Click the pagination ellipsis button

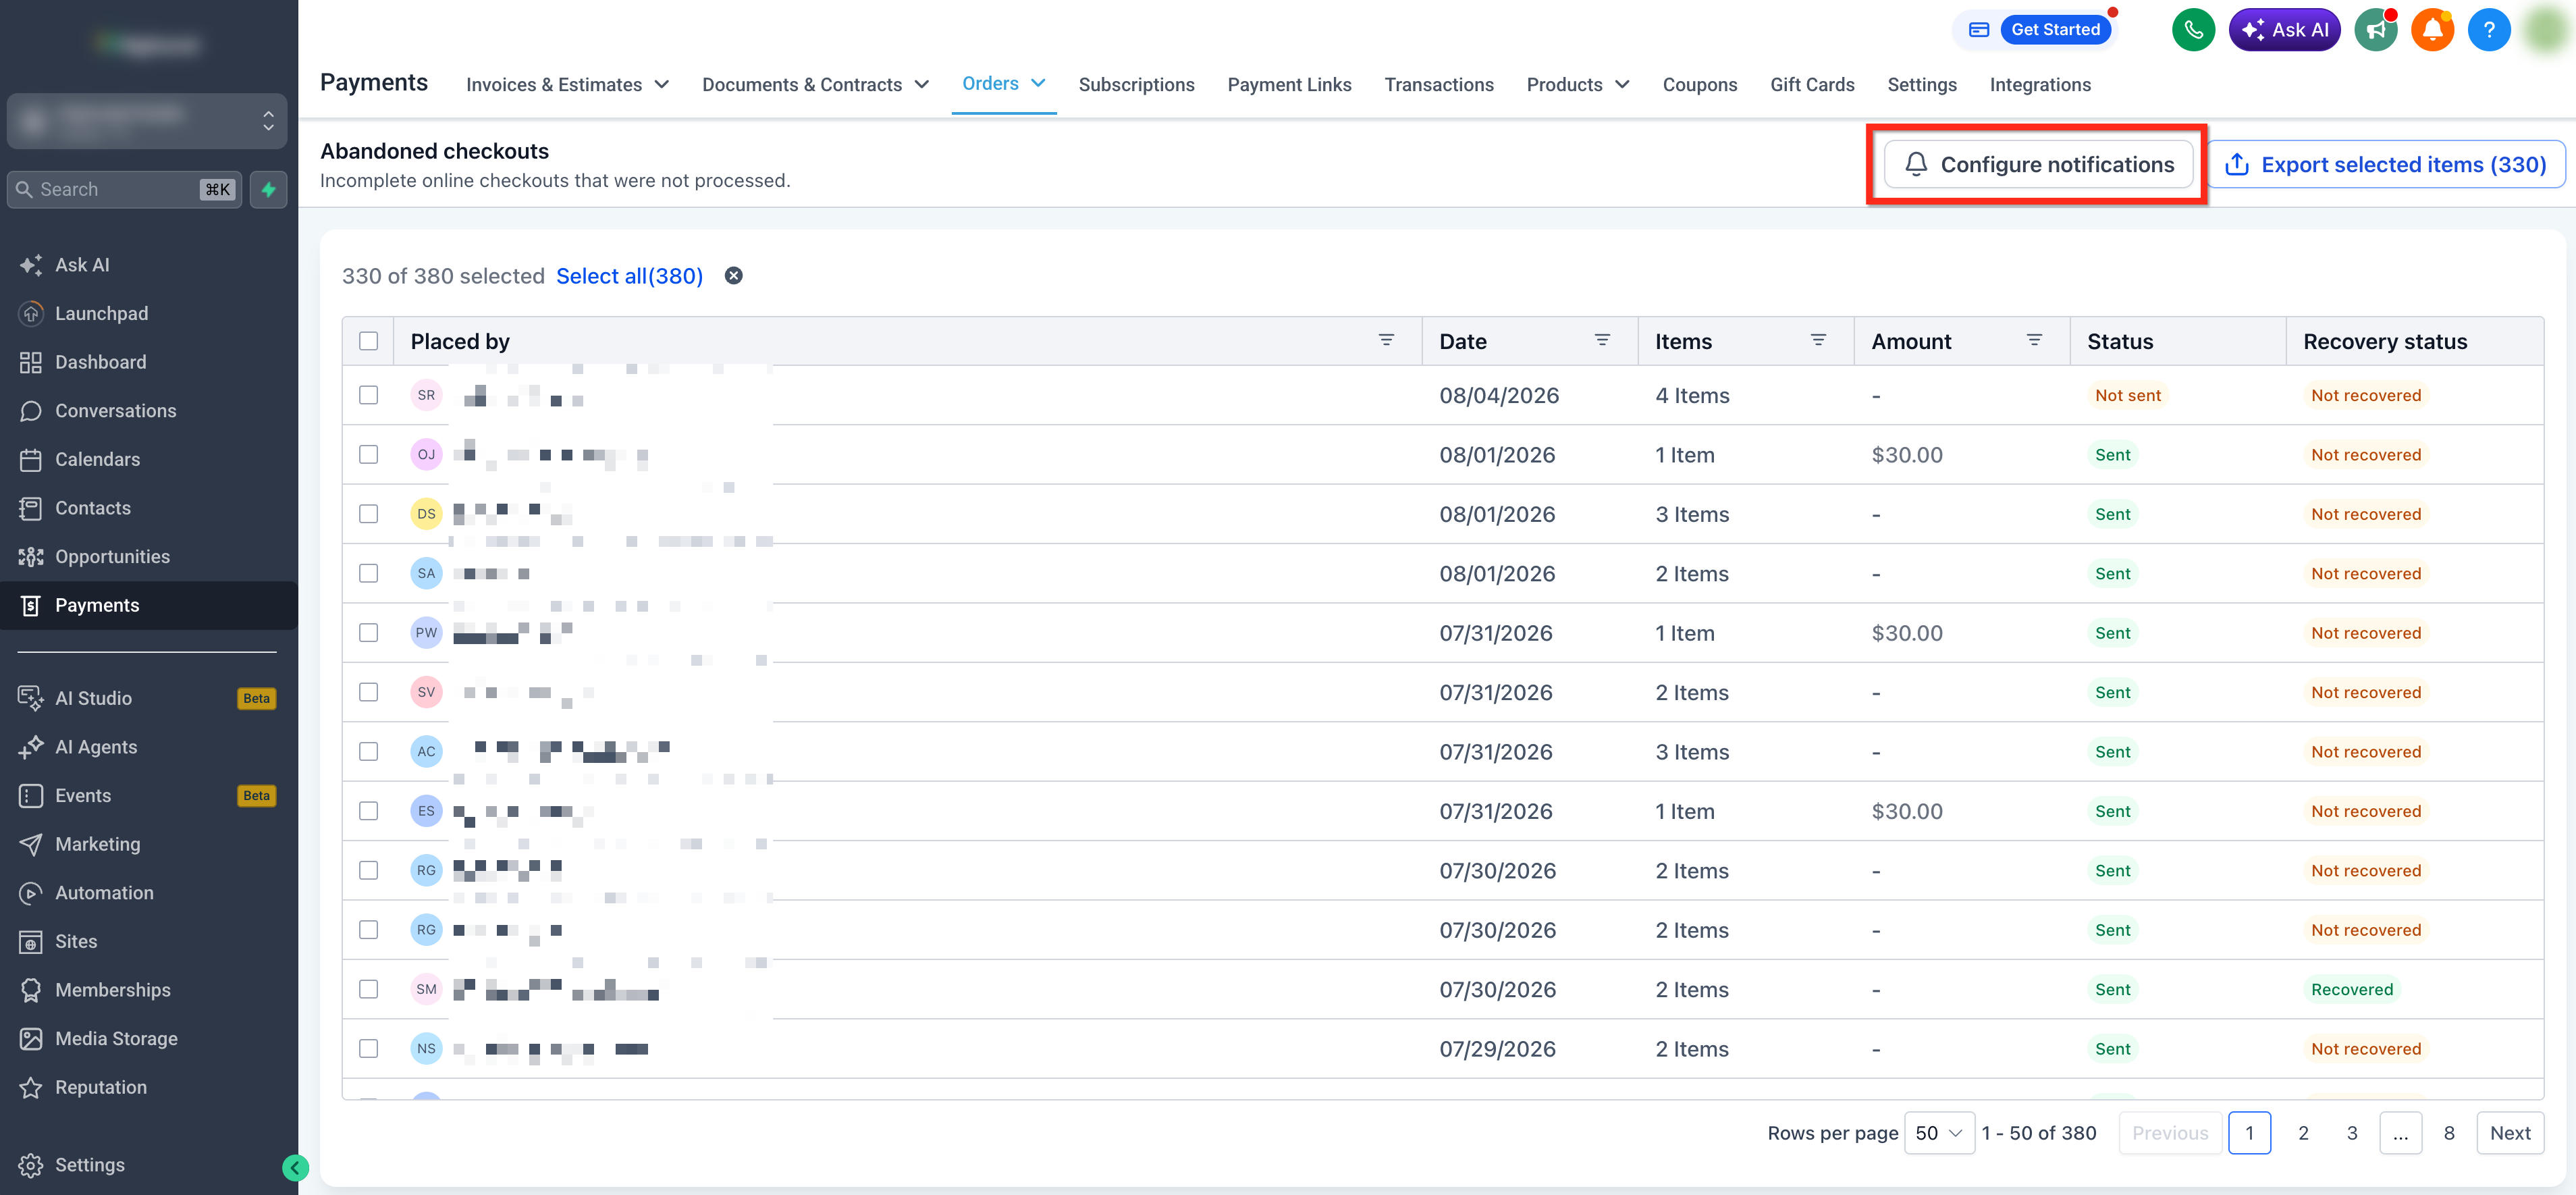tap(2400, 1133)
